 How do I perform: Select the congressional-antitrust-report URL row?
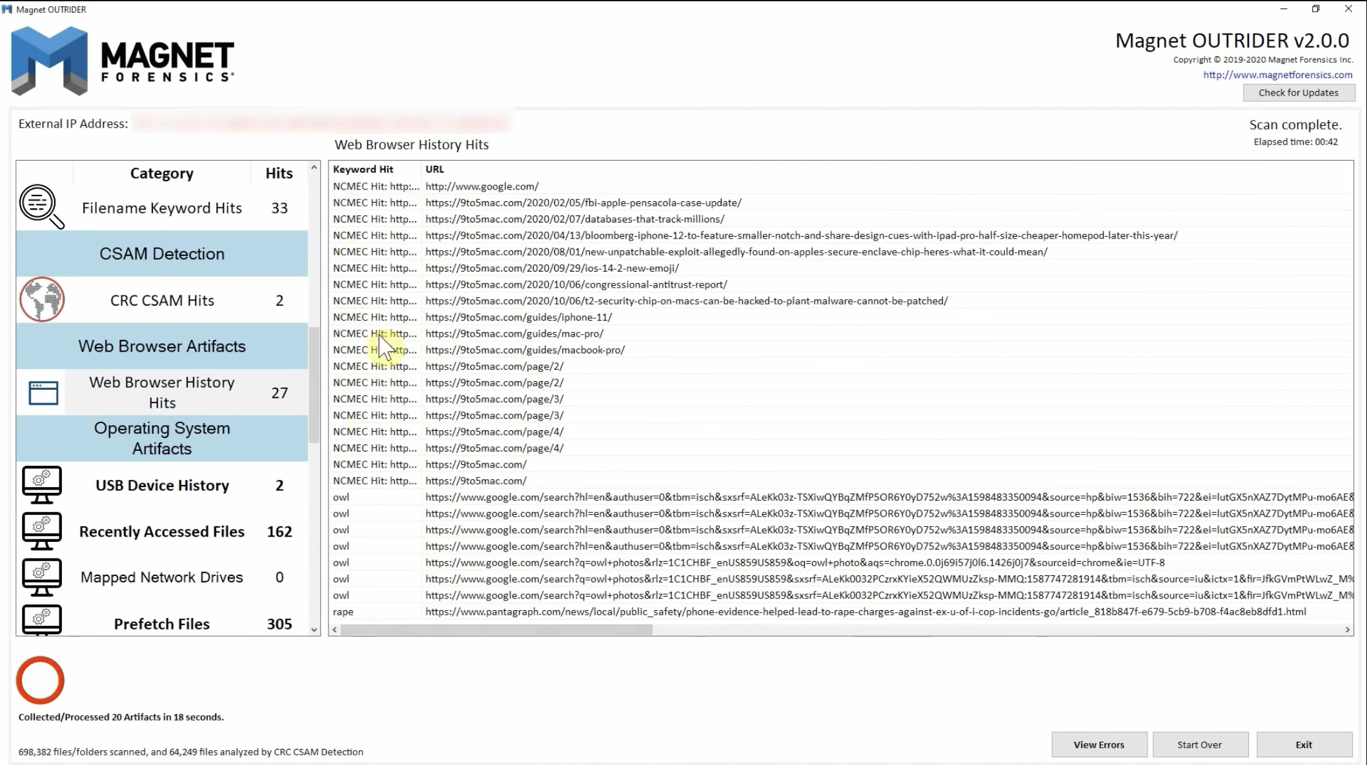coord(840,284)
